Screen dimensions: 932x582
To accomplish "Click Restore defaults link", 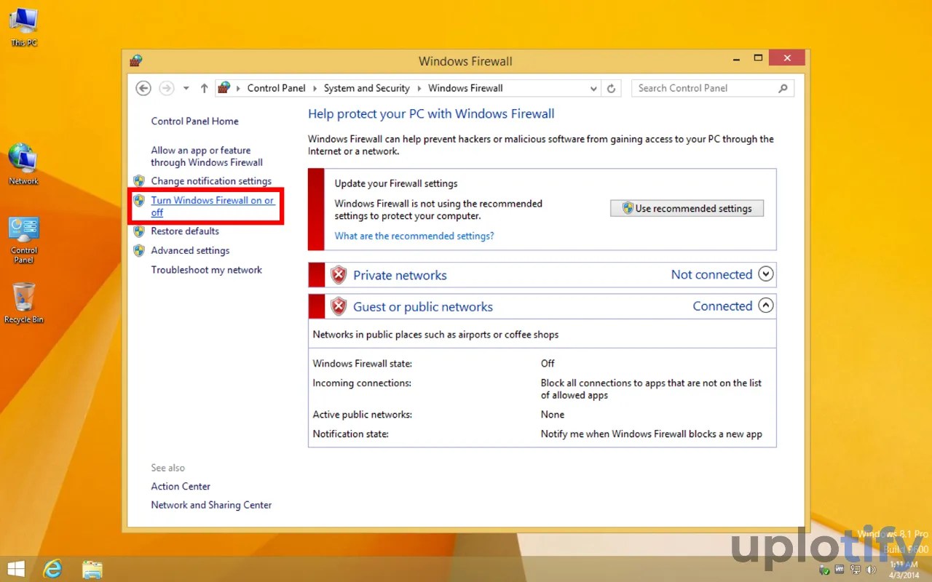I will 185,231.
